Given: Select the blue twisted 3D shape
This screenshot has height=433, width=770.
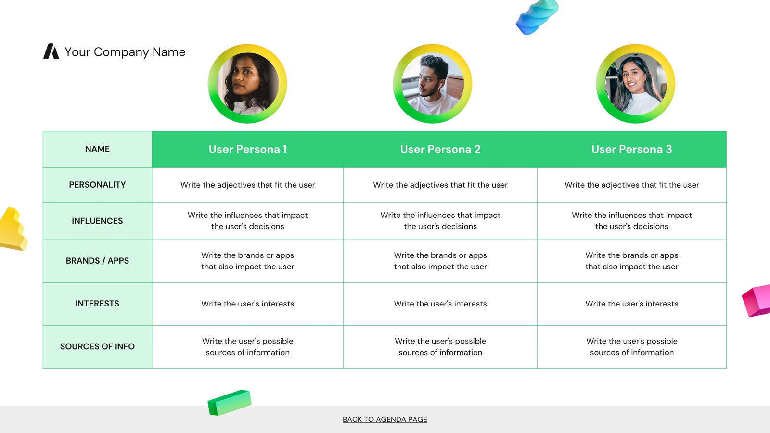Looking at the screenshot, I should point(537,17).
